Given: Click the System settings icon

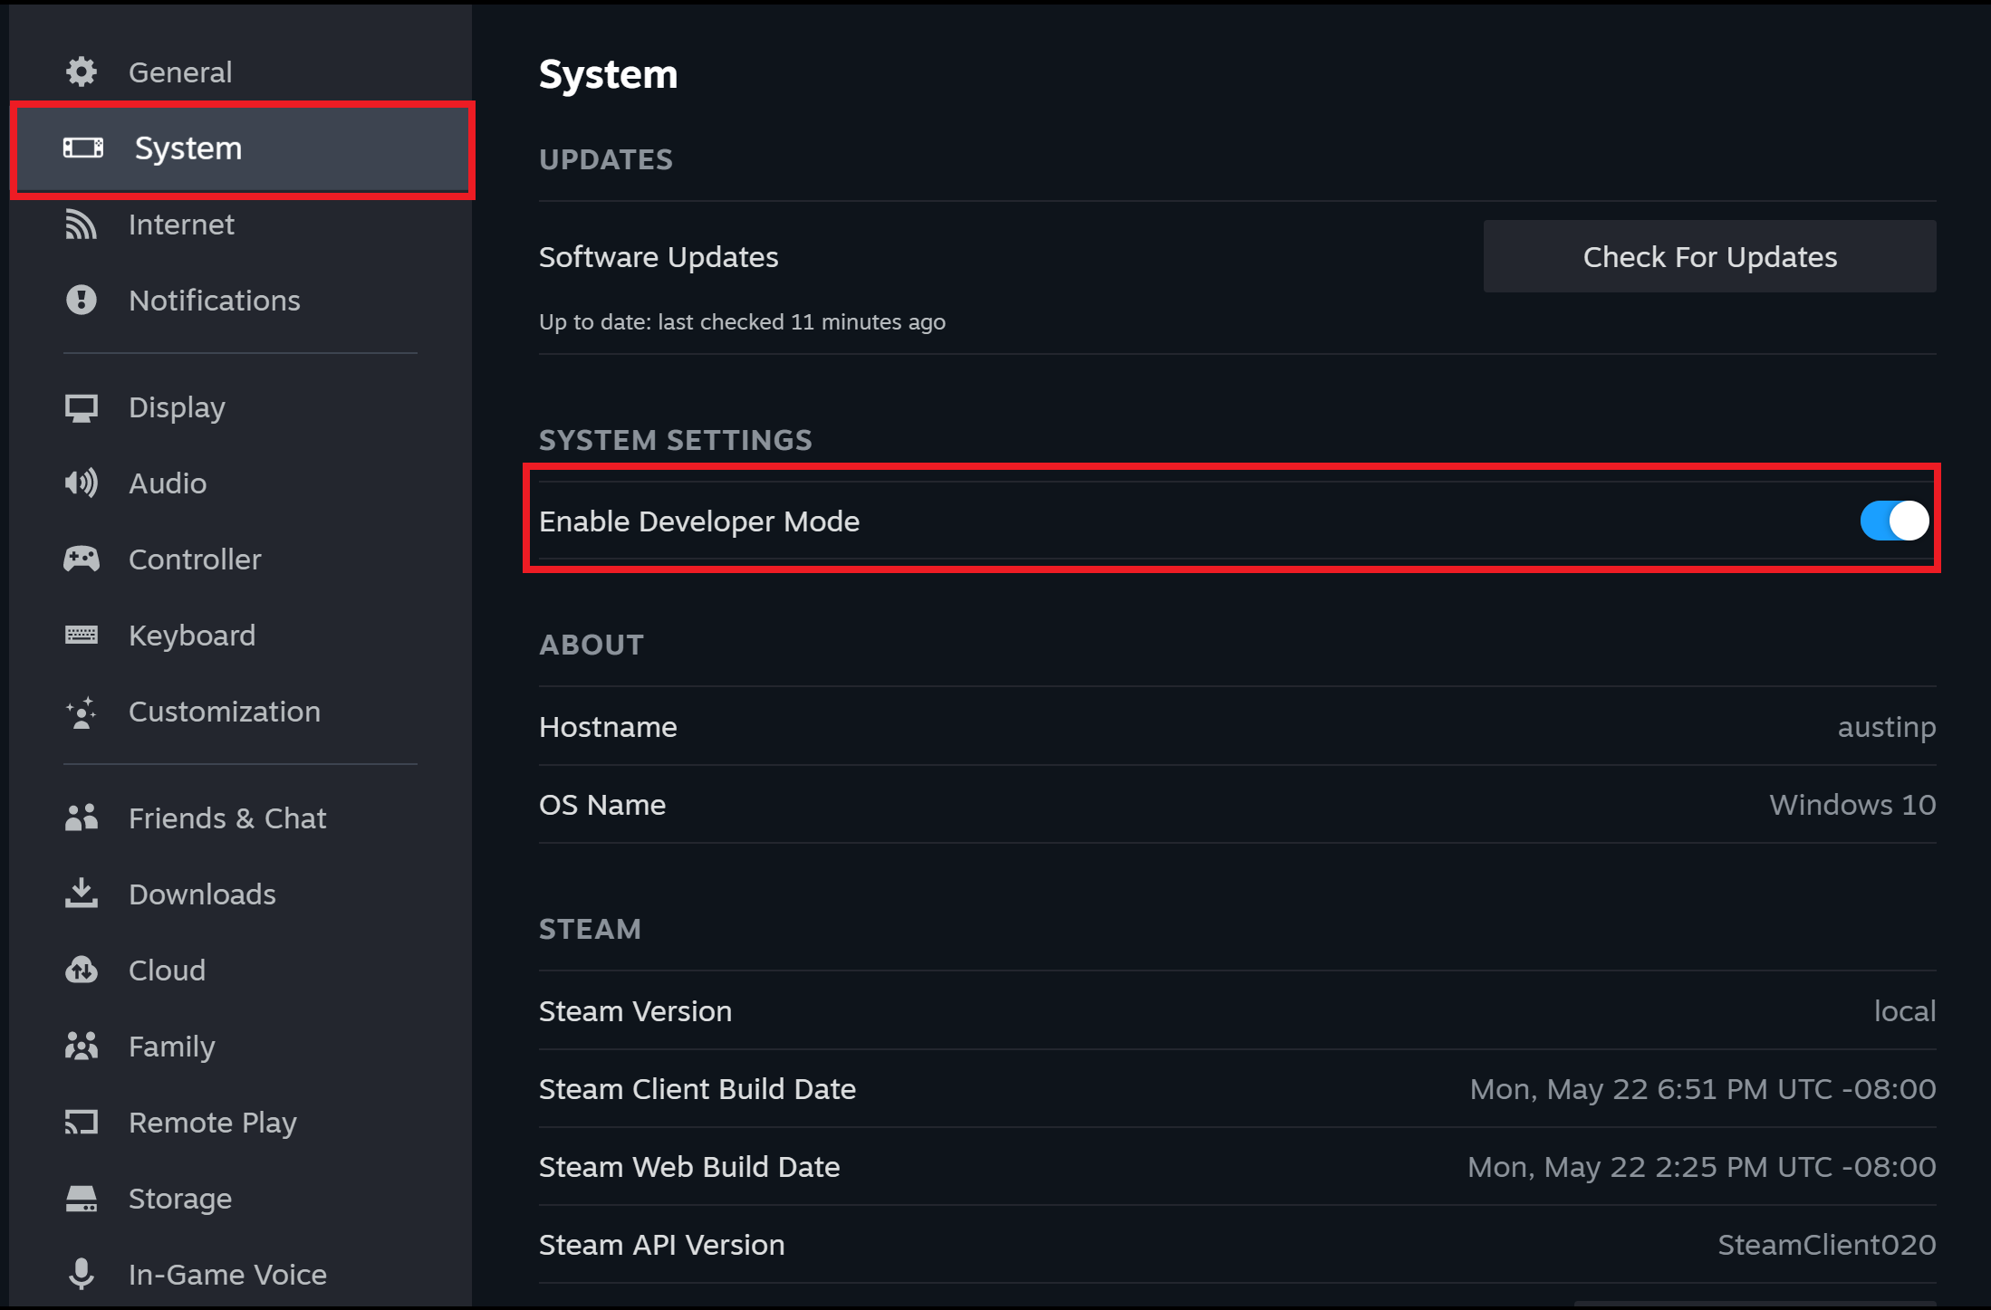Looking at the screenshot, I should click(x=81, y=148).
